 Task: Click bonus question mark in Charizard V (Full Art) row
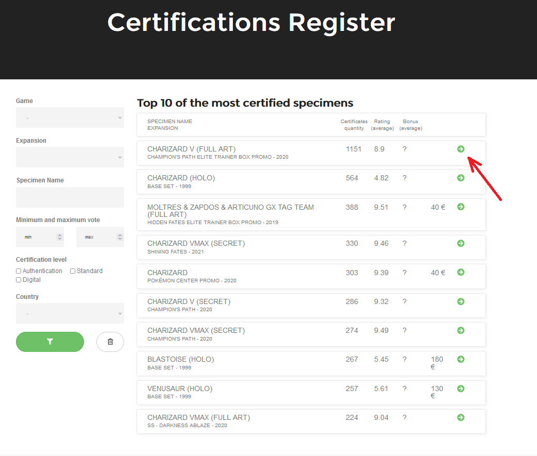click(x=405, y=149)
